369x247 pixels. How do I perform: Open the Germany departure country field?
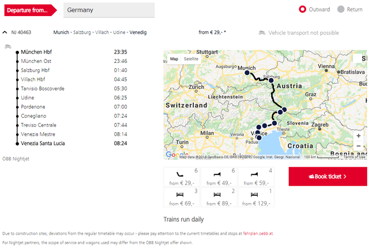tap(109, 10)
